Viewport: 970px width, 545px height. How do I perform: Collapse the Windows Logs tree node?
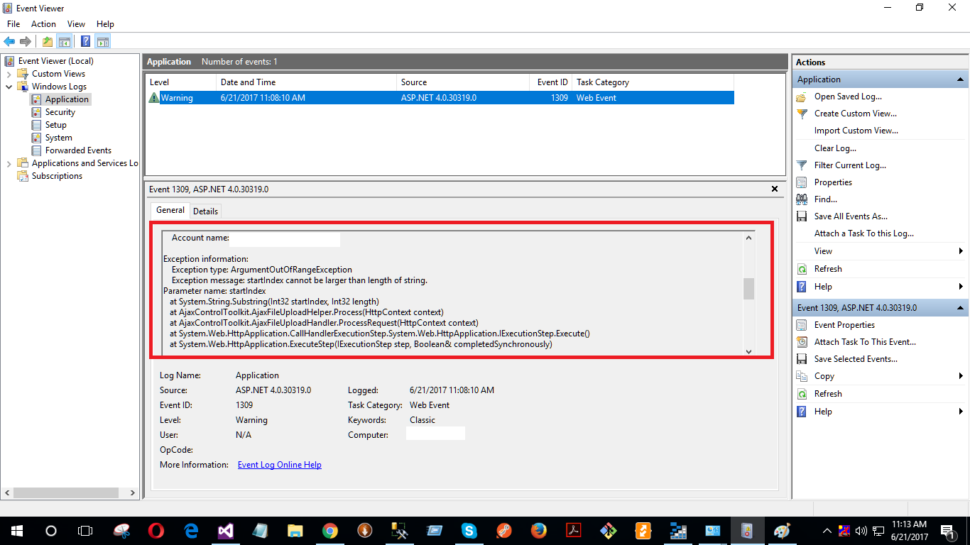[9, 87]
